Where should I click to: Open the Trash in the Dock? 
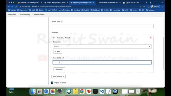[138, 91]
